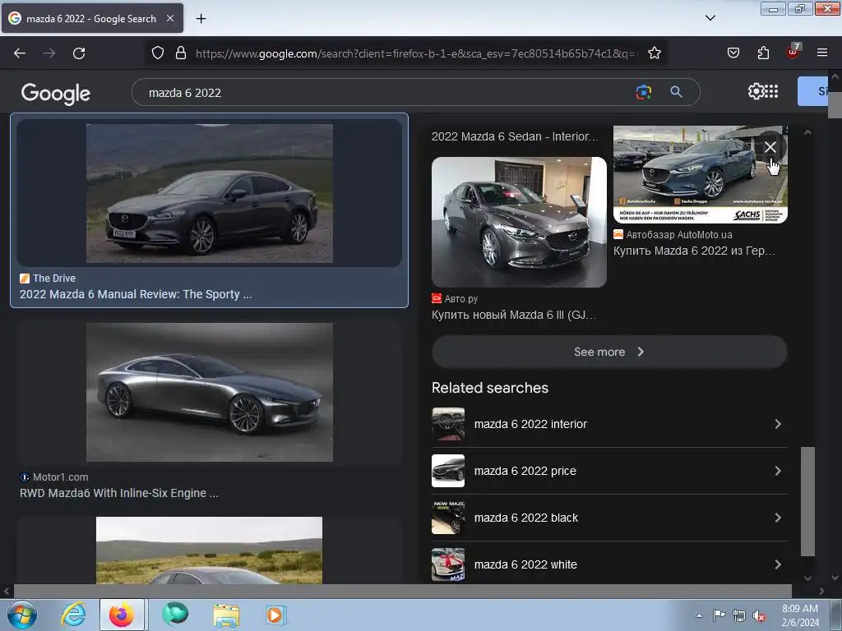The width and height of the screenshot is (842, 631).
Task: Go back to the previous page
Action: tap(20, 53)
